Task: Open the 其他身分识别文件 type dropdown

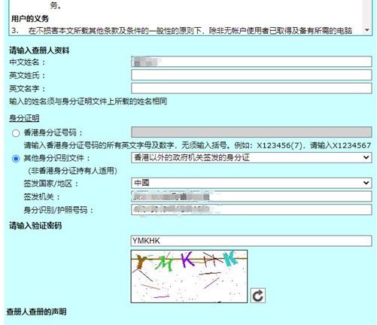Action: (251, 158)
